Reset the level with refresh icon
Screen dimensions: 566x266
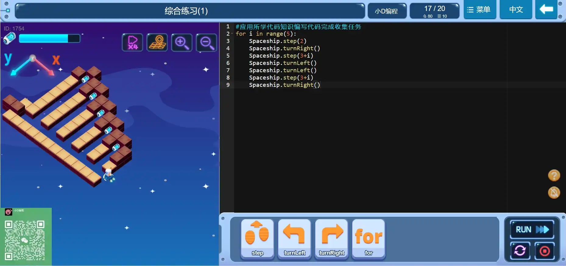point(520,251)
